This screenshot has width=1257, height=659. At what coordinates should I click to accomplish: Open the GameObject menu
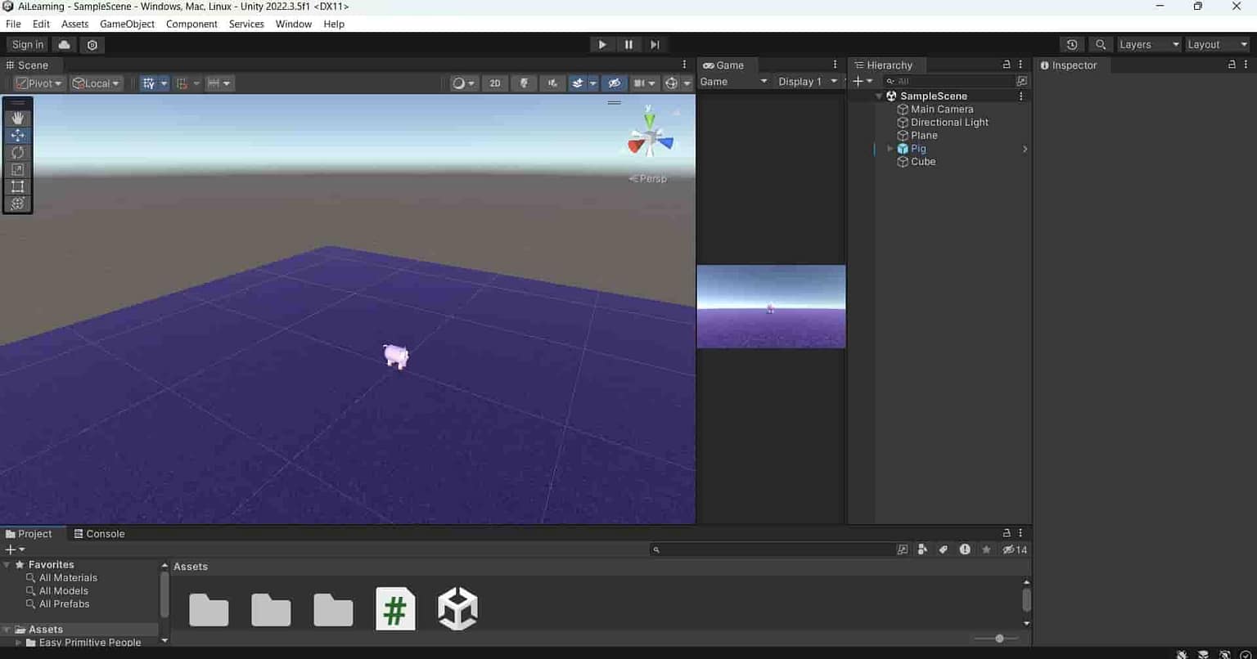tap(127, 24)
